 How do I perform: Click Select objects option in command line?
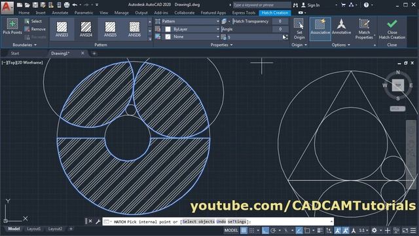pyautogui.click(x=198, y=222)
